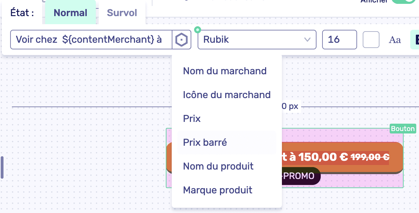Screen dimensions: 419x213
Task: Open the empty color swatch next to Aa
Action: 371,40
